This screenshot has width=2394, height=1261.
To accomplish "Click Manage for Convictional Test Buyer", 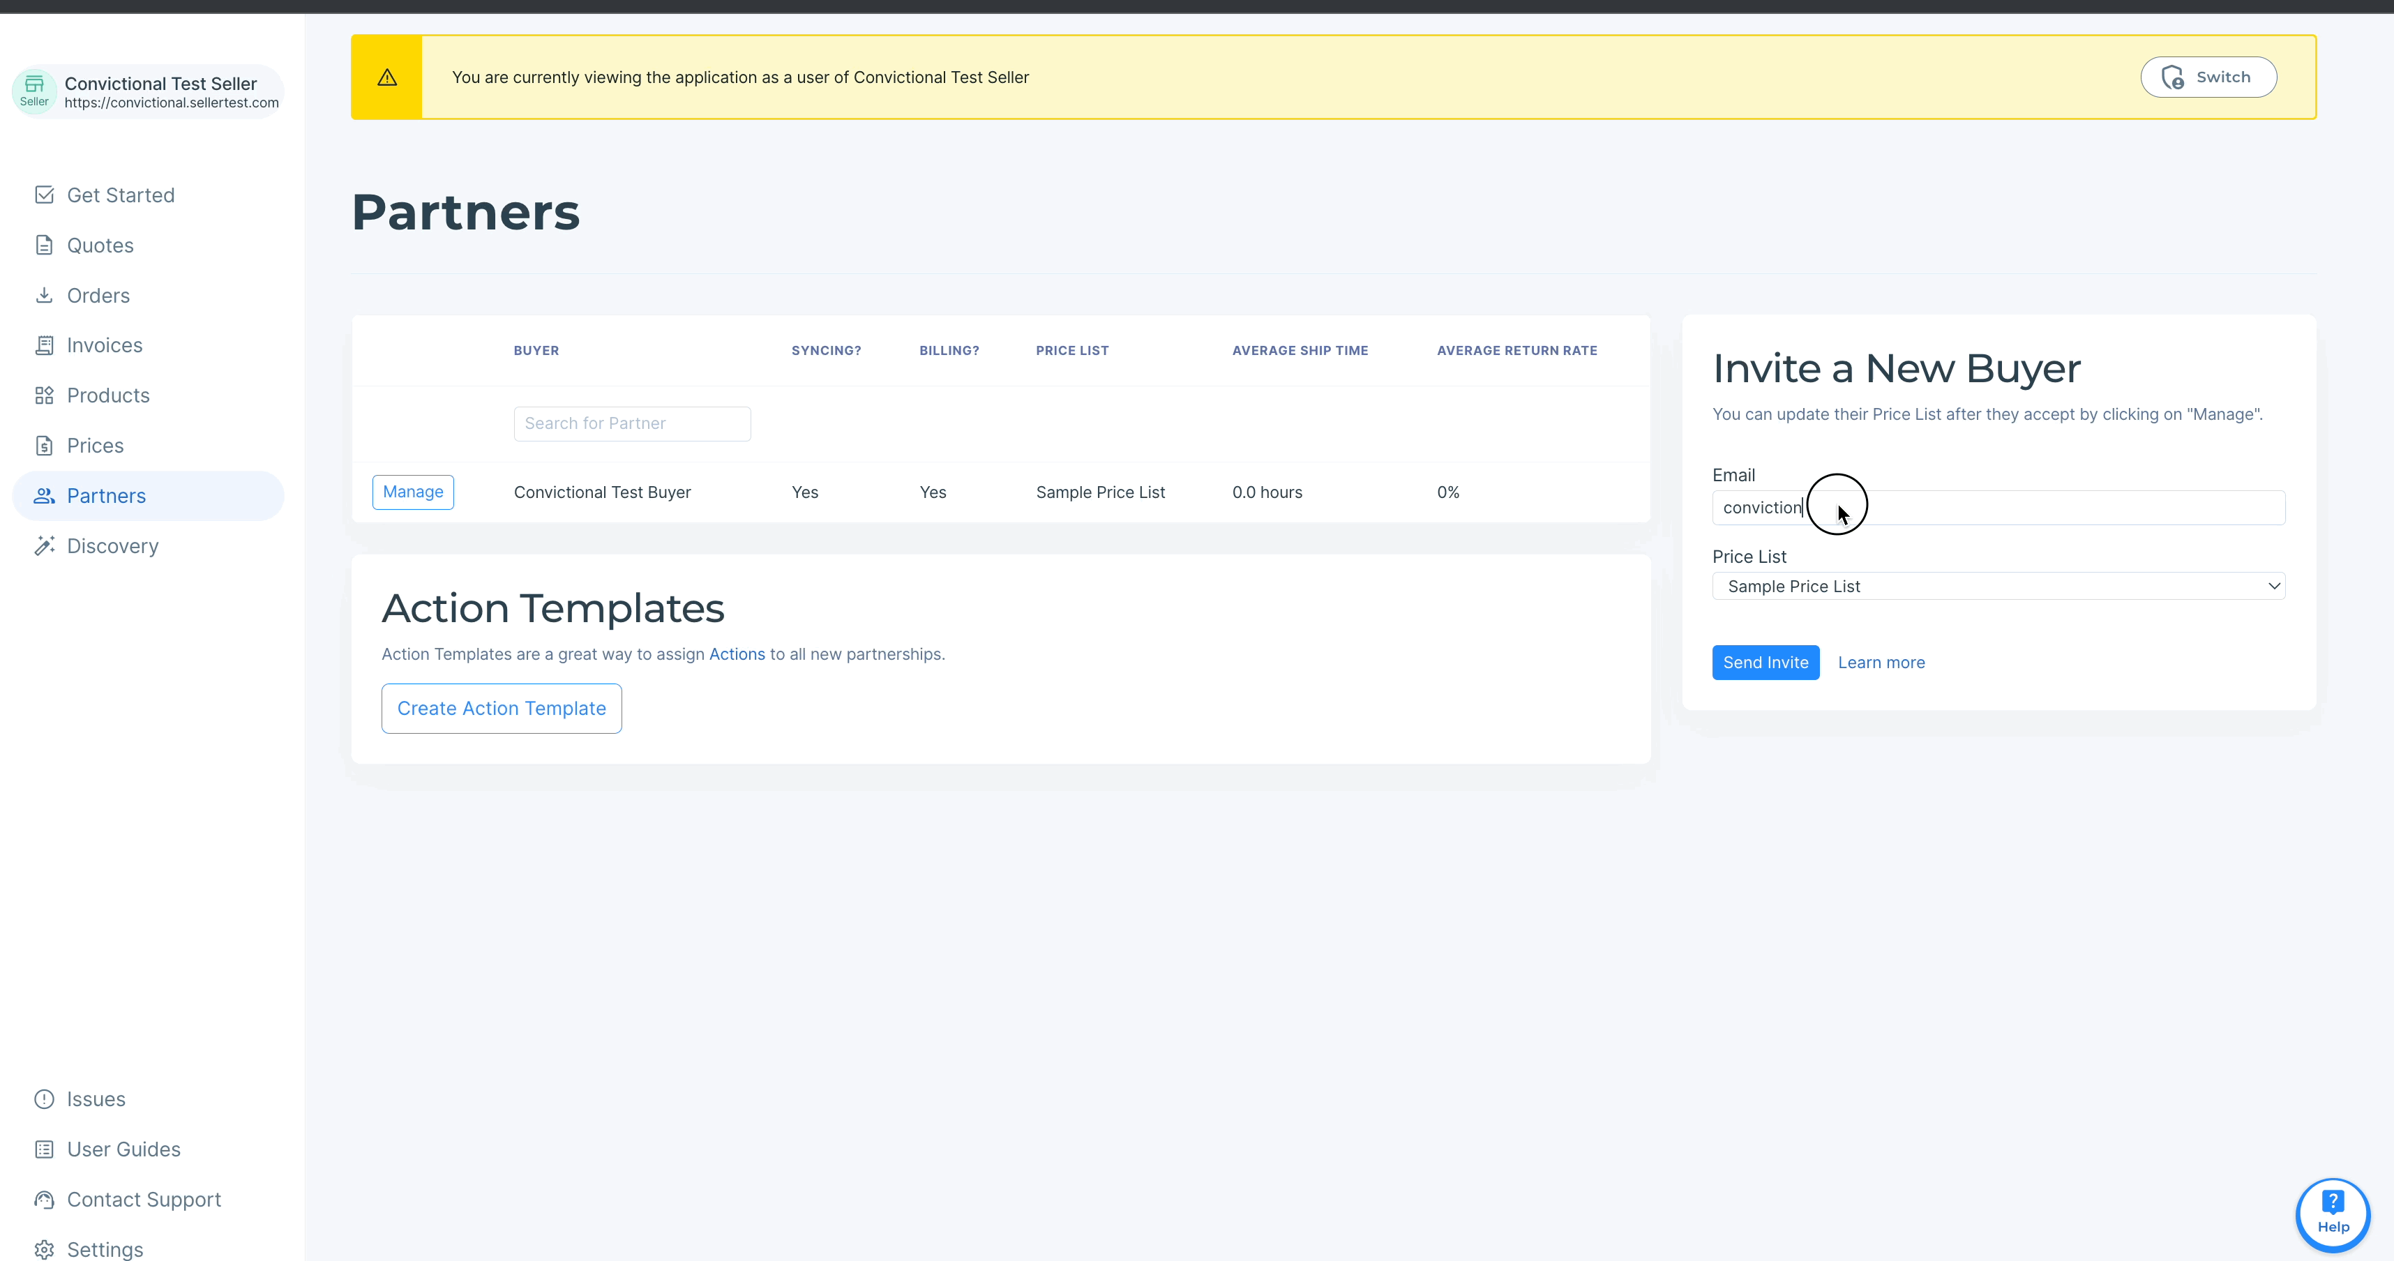I will coord(414,492).
